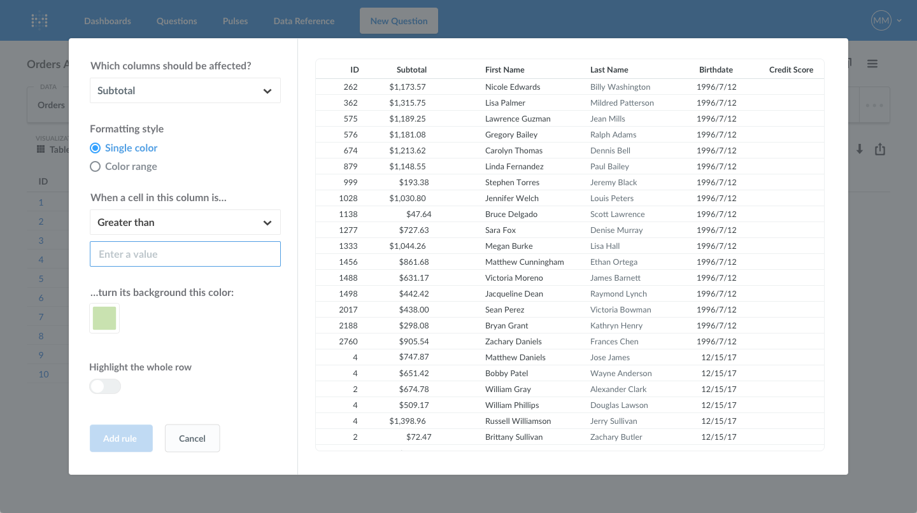Click the $1,398.96 subtotal cell

click(408, 421)
